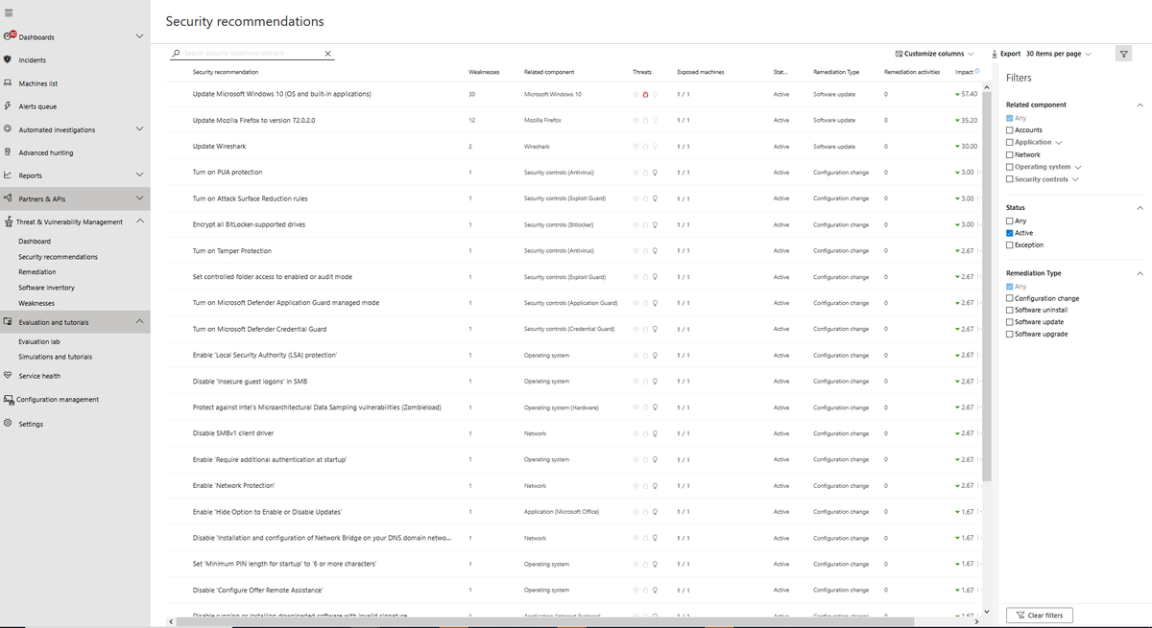Check the Software update remediation filter

point(1009,322)
